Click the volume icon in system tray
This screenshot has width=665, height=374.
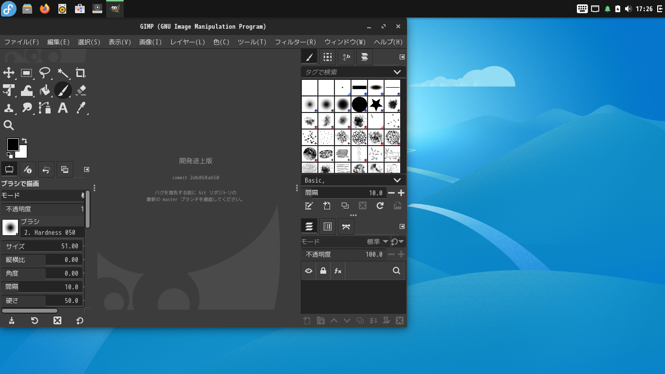(628, 9)
